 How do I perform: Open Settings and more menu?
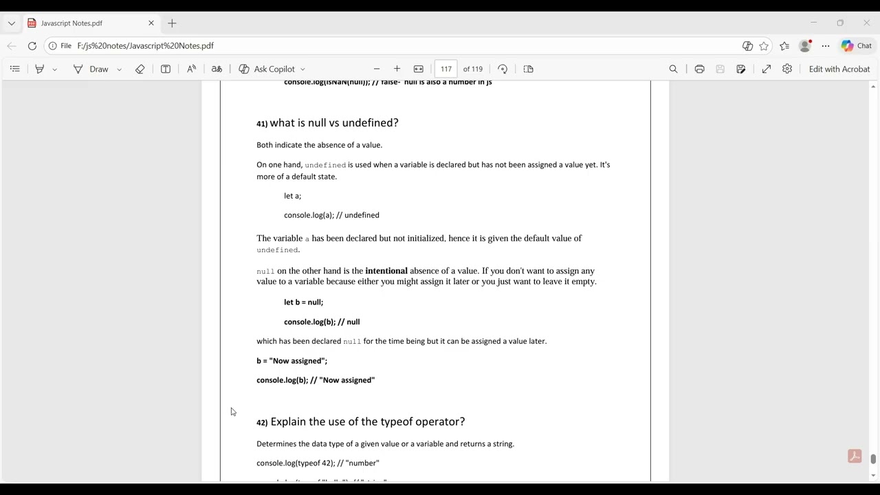(x=826, y=46)
